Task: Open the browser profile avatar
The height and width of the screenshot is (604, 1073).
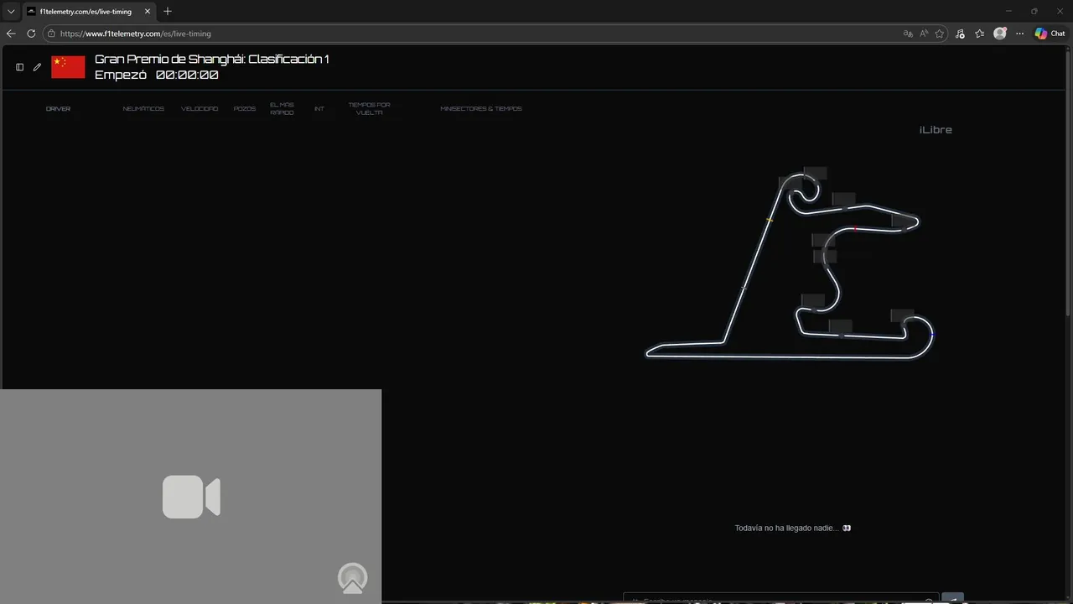Action: tap(999, 34)
